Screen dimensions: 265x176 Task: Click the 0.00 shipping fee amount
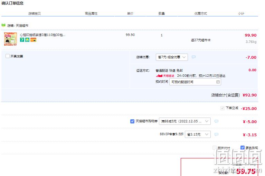coord(252,70)
